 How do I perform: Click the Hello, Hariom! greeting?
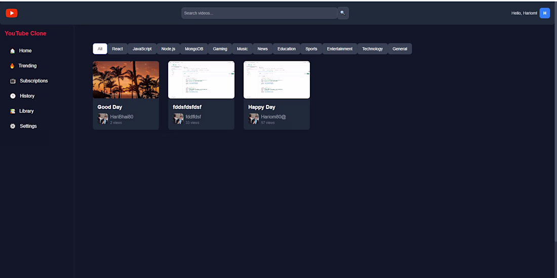[x=524, y=13]
